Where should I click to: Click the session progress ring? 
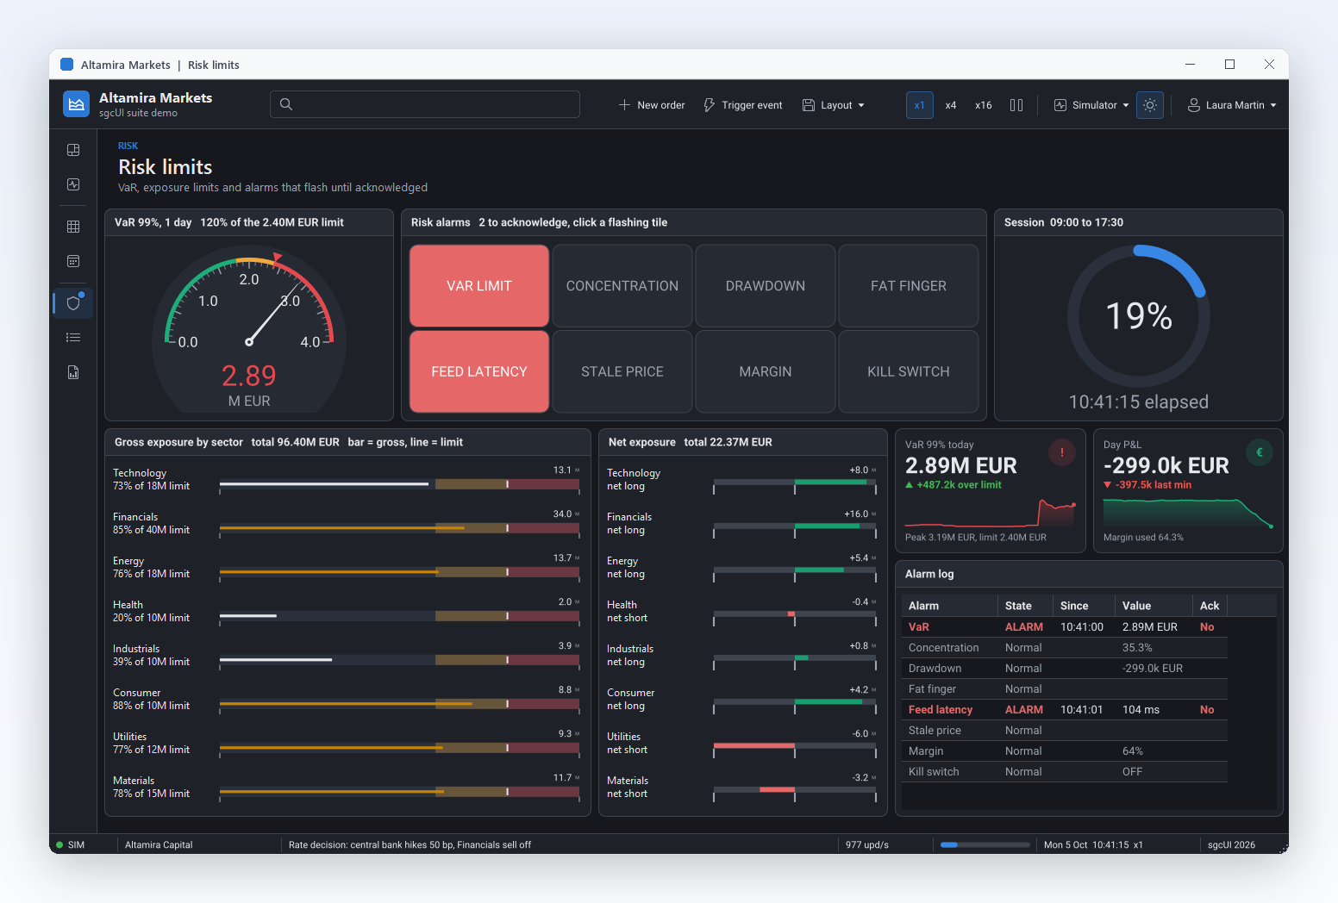click(1139, 316)
